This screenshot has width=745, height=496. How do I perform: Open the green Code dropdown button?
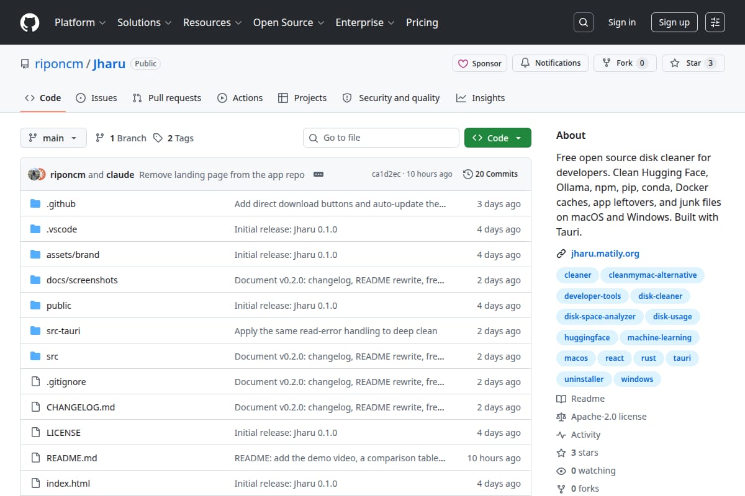(498, 138)
